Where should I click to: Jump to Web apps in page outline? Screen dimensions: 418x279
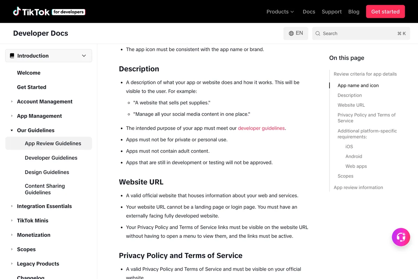(356, 166)
